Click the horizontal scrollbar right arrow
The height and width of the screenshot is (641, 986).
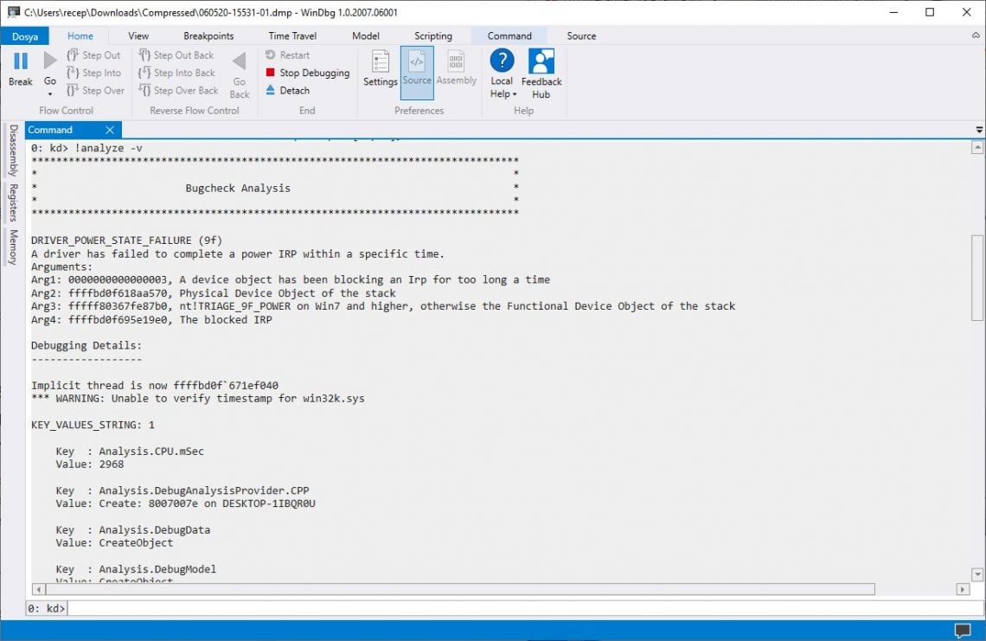click(963, 589)
